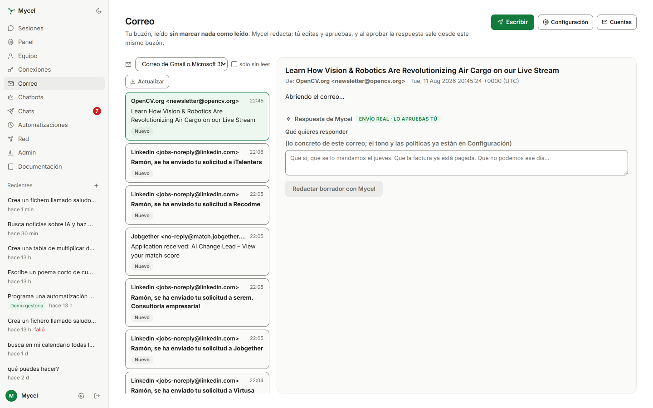Screen dimensions: 653x408
Task: Open Equipo section
Action: [x=54, y=56]
